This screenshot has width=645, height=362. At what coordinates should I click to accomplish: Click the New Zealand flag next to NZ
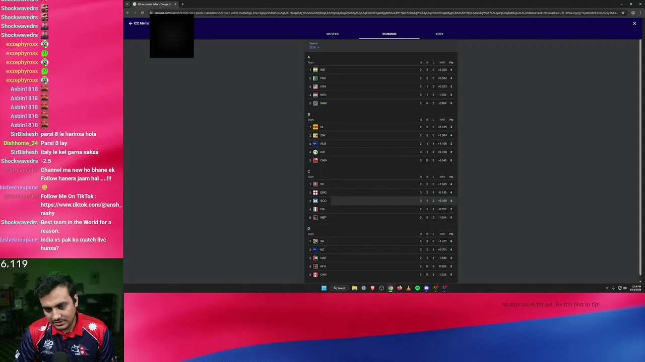[315, 249]
